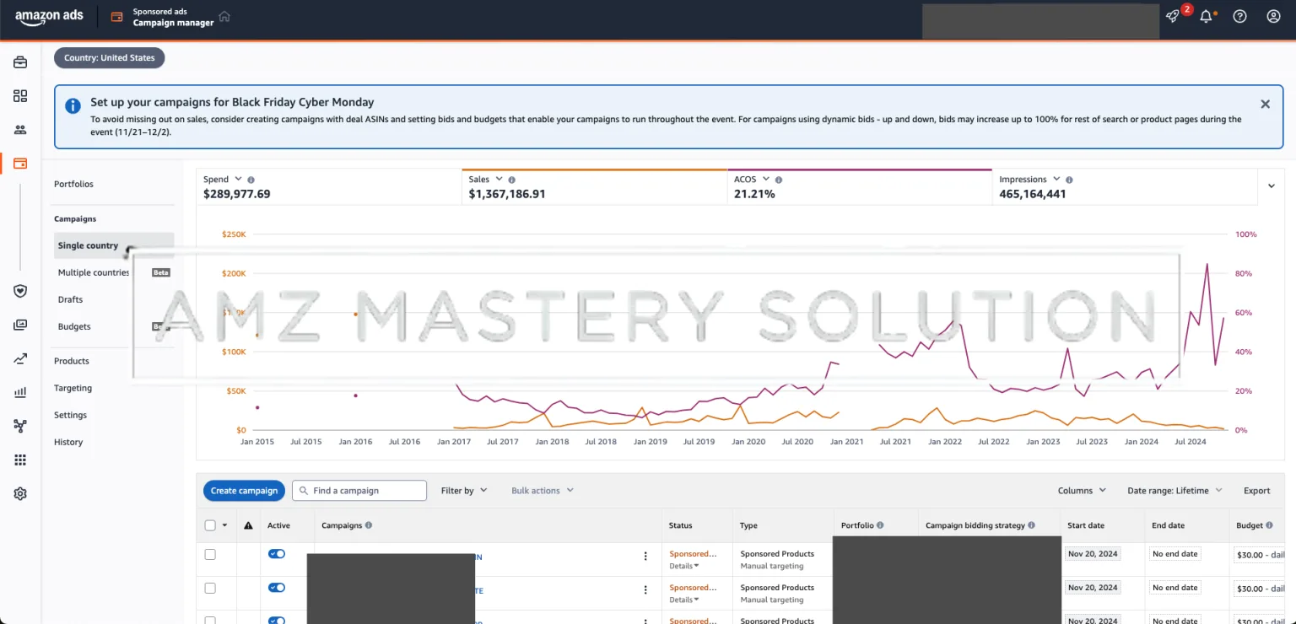Open the Sales metric dropdown chevron
The width and height of the screenshot is (1296, 624).
point(499,180)
